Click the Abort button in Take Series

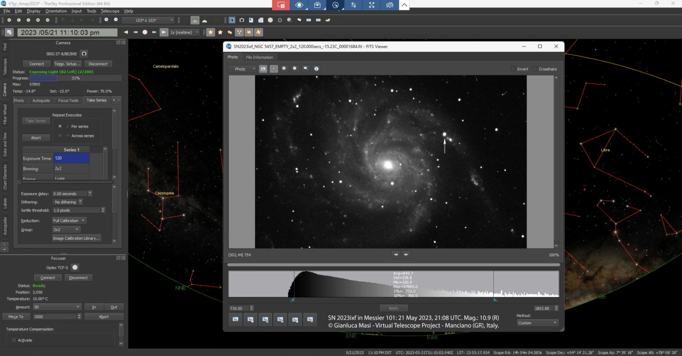[x=36, y=137]
